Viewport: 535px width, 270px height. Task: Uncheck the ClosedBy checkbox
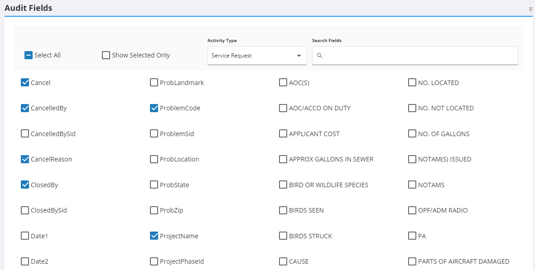pos(25,185)
